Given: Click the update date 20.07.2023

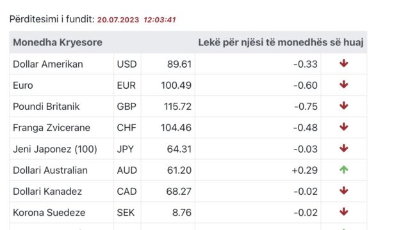Looking at the screenshot, I should [x=118, y=20].
